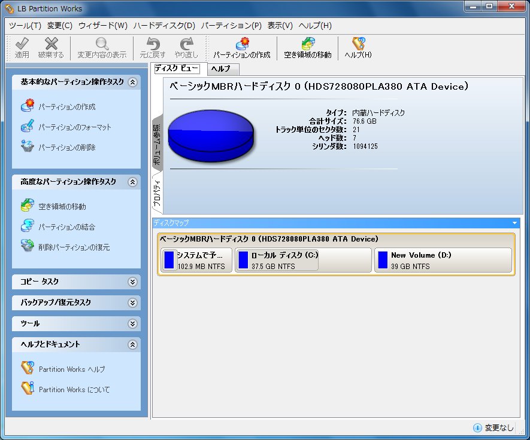Click the 変更内容の表示 magnifier toolbar icon
Viewport: 530px width, 440px height.
coord(102,44)
